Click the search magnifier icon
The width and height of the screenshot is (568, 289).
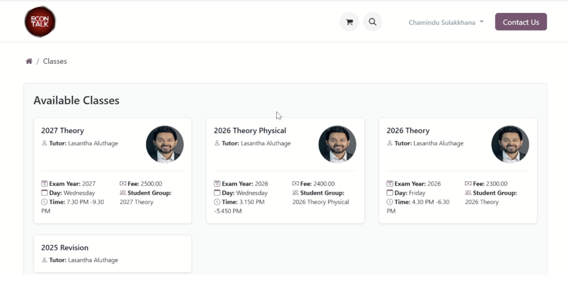[372, 22]
